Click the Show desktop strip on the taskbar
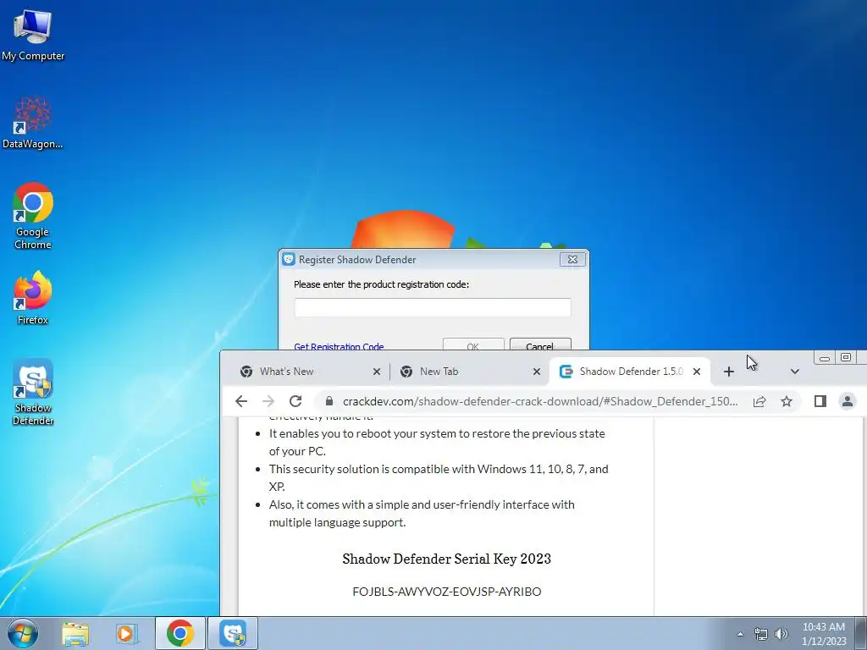This screenshot has height=650, width=867. pyautogui.click(x=861, y=633)
